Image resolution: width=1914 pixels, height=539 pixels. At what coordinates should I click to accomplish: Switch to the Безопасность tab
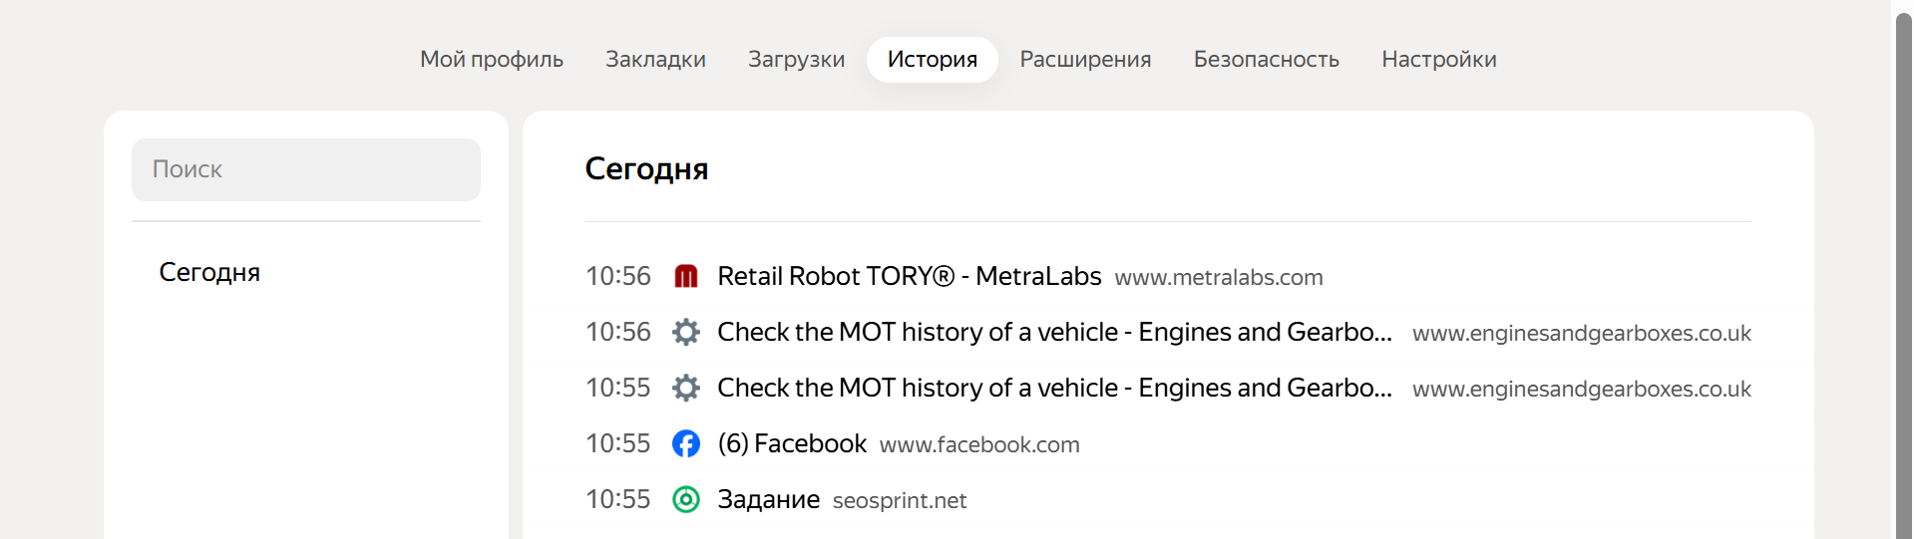(1266, 60)
